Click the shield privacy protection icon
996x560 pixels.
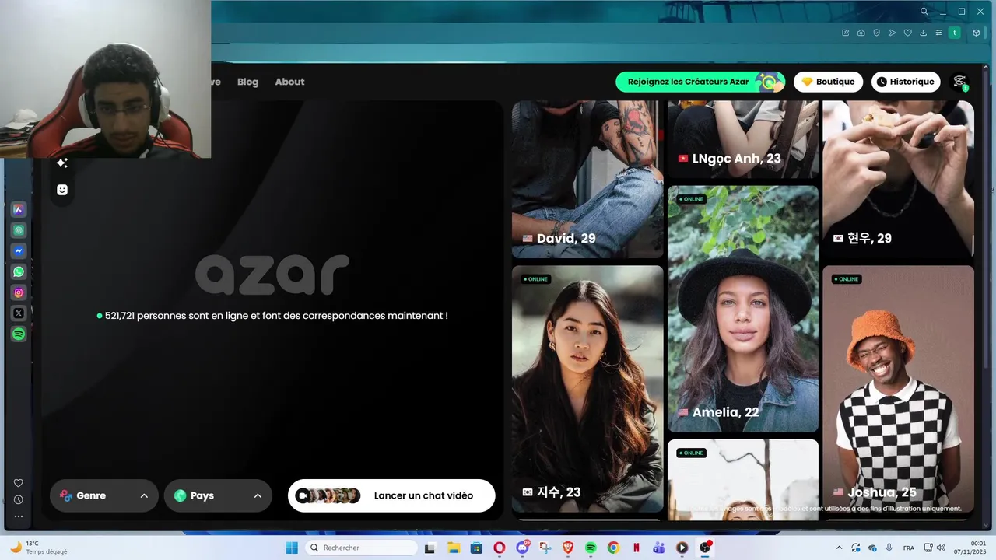pyautogui.click(x=876, y=33)
